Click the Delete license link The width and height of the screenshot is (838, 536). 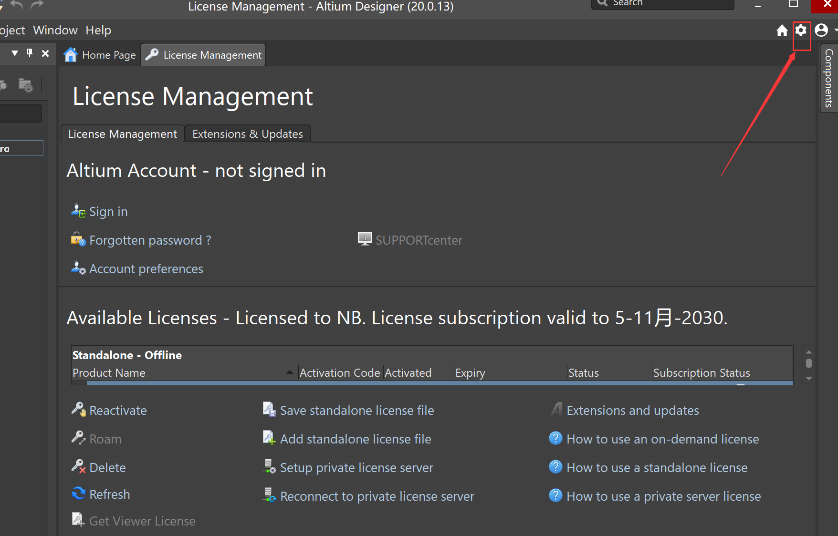[107, 467]
